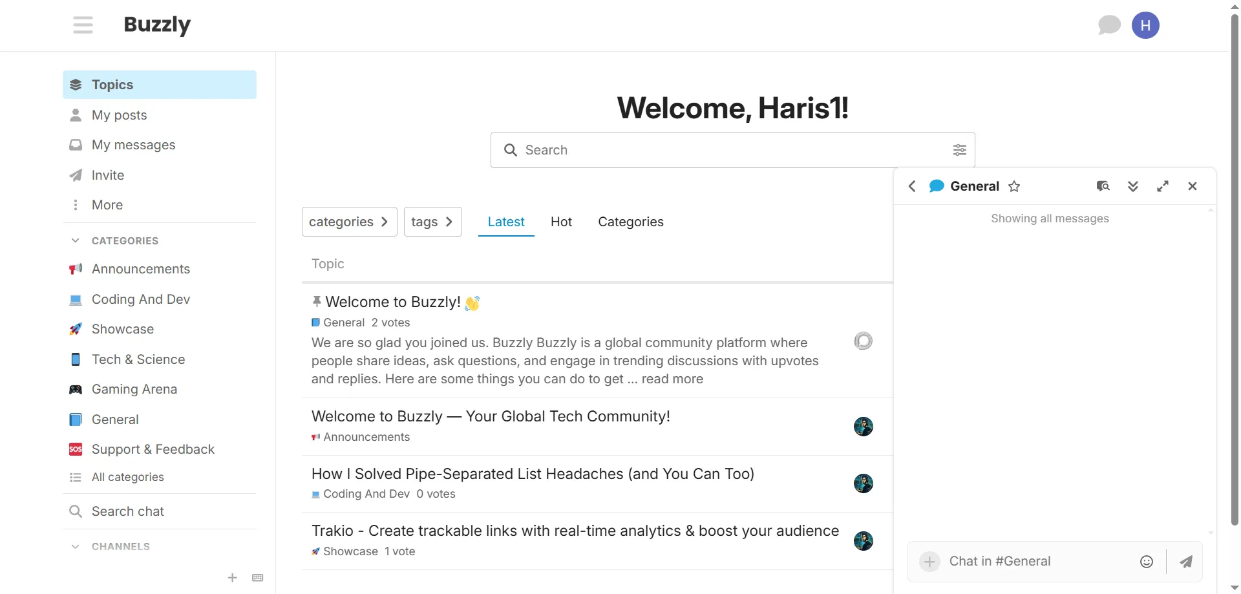Image resolution: width=1241 pixels, height=594 pixels.
Task: Click the send message paper plane
Action: [1185, 562]
